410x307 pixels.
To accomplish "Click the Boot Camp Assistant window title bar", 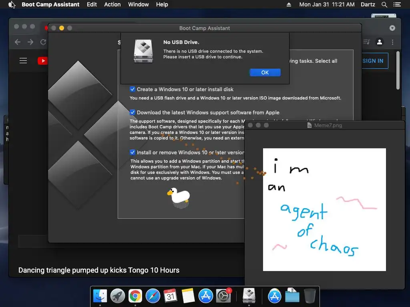I will coord(205,28).
